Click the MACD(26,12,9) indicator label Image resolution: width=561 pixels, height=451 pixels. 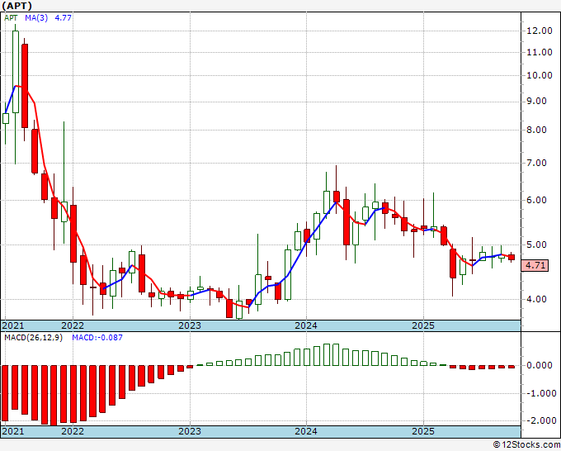tap(33, 338)
